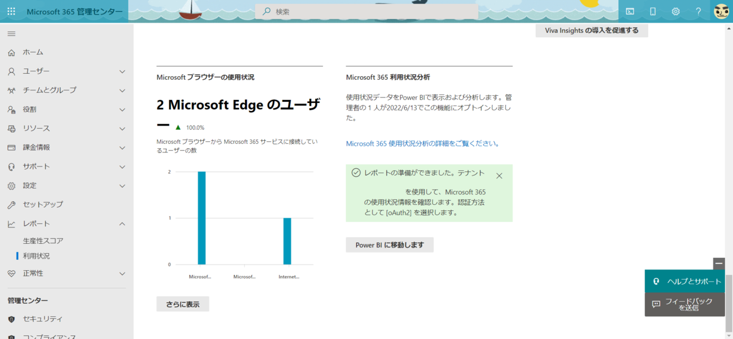
Task: Click the 管理センター section label
Action: [x=27, y=300]
